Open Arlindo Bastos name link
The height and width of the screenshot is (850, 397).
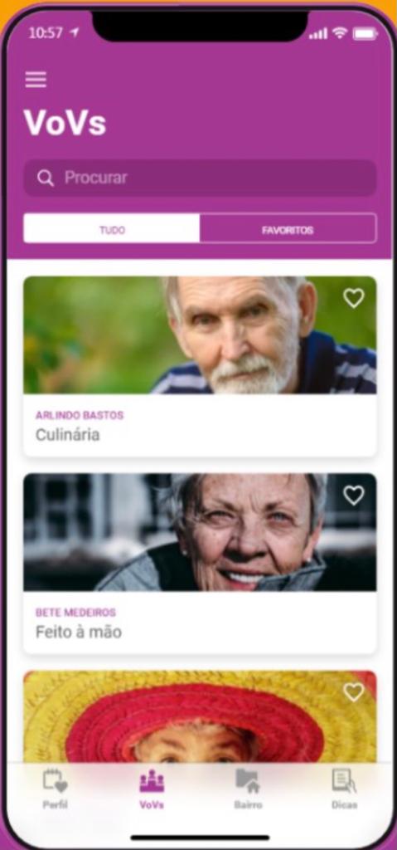pos(80,416)
